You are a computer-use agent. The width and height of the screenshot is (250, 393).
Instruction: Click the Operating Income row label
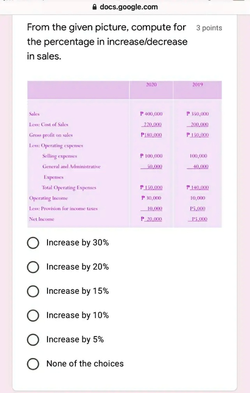48,198
